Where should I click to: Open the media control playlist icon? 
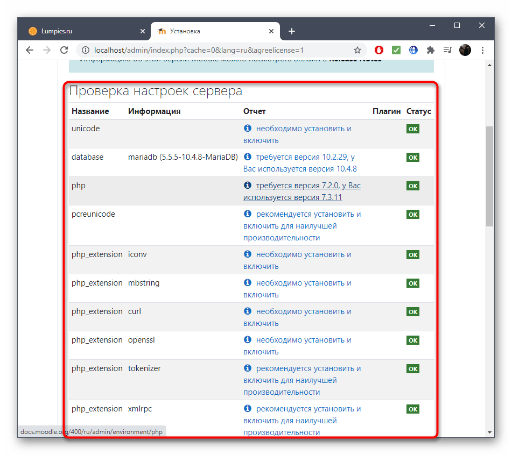click(x=448, y=50)
